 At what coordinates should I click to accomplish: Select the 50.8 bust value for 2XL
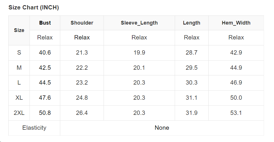pyautogui.click(x=45, y=113)
